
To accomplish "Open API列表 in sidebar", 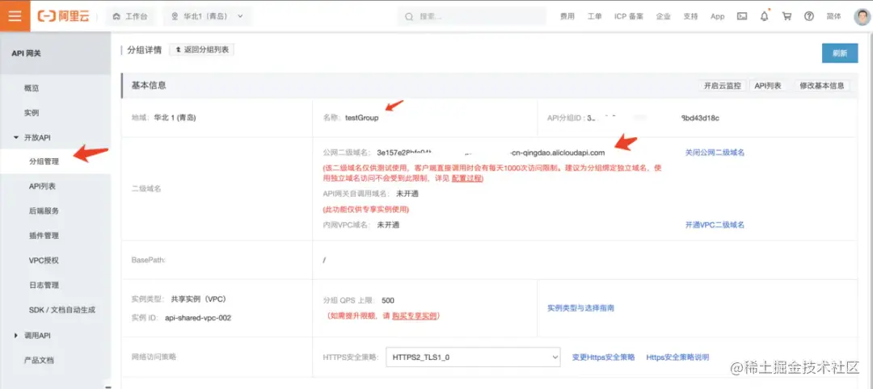I will pyautogui.click(x=42, y=186).
